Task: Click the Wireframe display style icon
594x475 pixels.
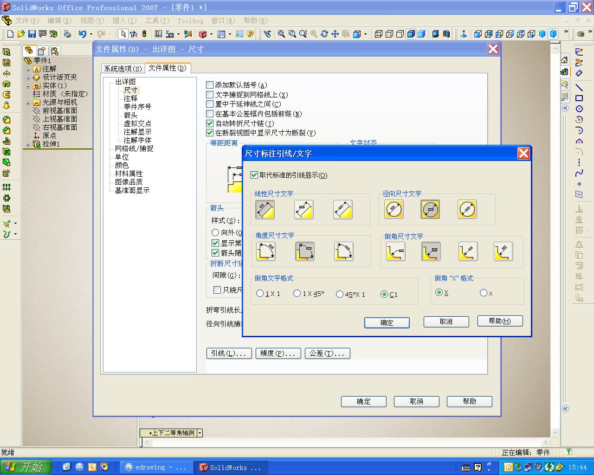Action: 379,34
